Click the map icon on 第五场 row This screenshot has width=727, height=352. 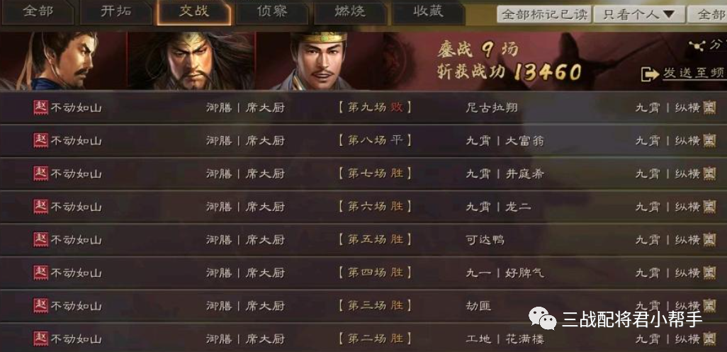point(709,239)
